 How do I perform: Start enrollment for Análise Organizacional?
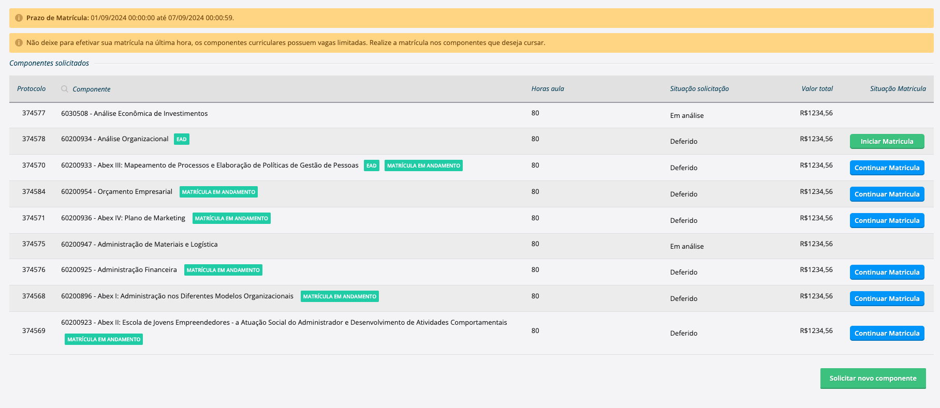(886, 142)
